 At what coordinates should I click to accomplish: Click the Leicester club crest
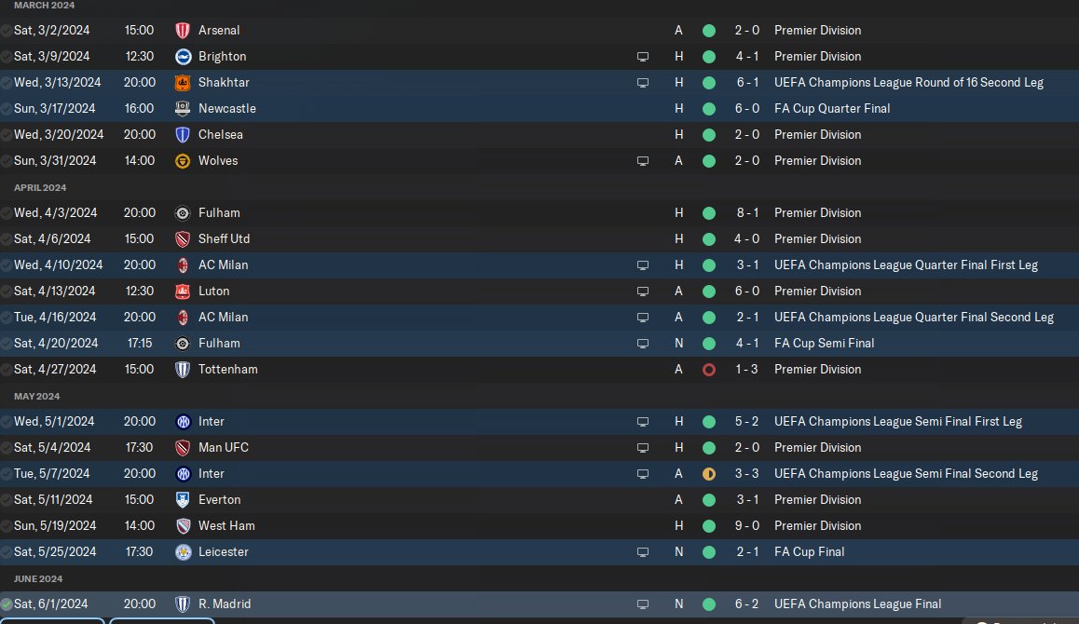[x=183, y=552]
